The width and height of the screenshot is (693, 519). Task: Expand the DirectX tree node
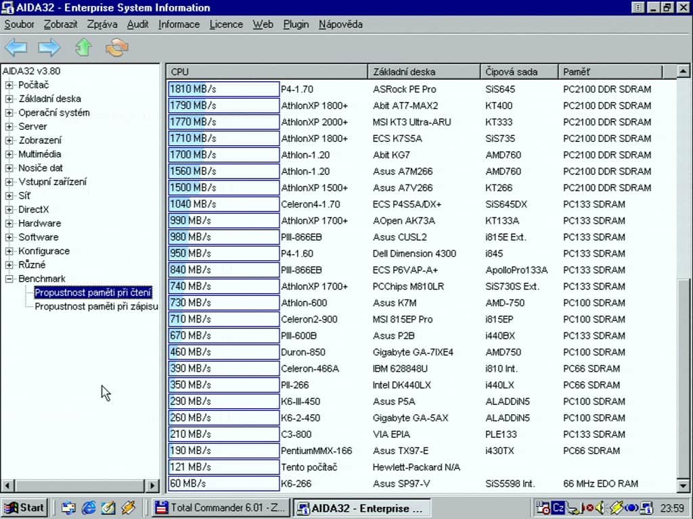[x=9, y=209]
